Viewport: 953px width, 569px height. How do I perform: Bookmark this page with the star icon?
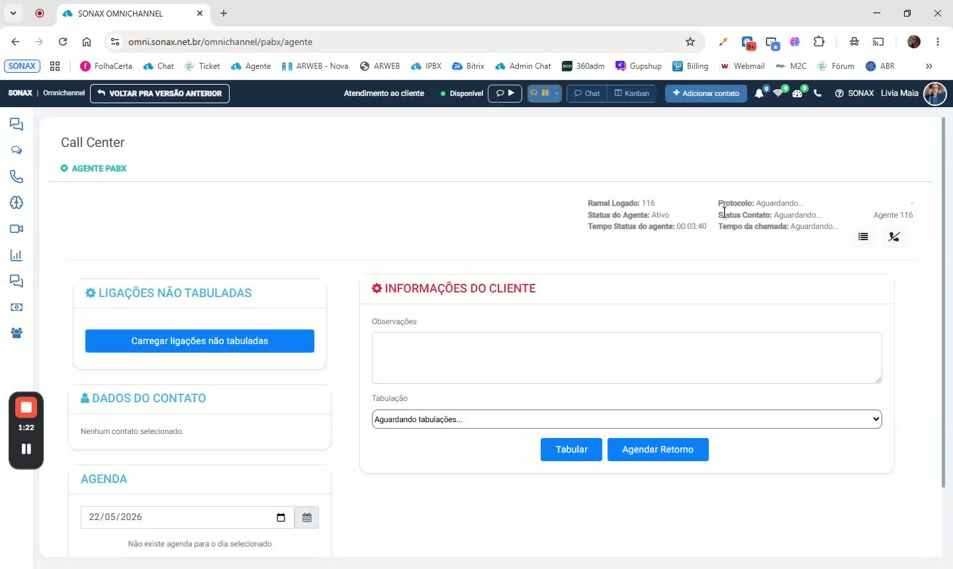(x=690, y=42)
